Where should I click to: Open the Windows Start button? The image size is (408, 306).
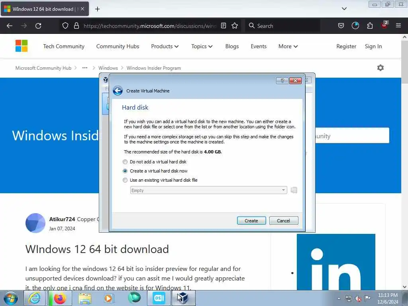point(11,298)
